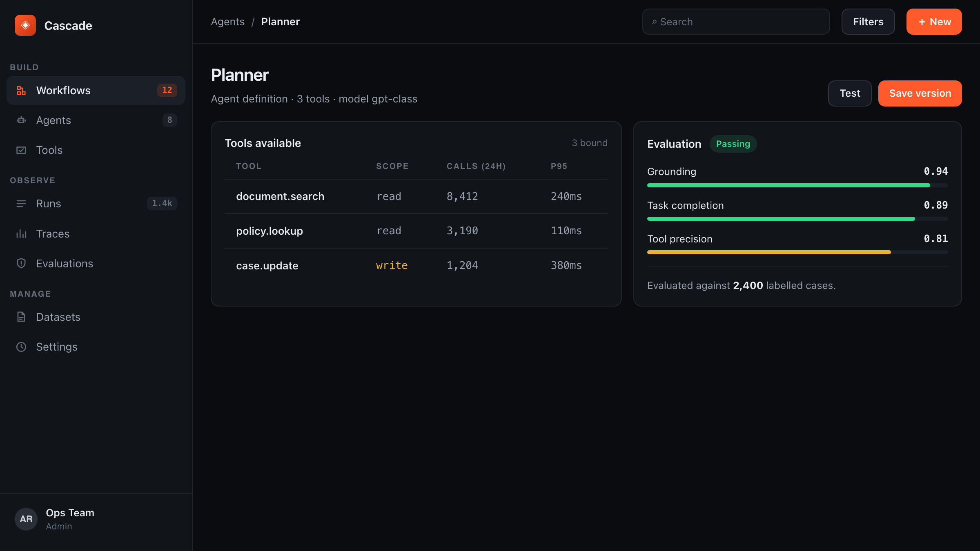Click the Cascade logo icon
980x551 pixels.
(25, 25)
